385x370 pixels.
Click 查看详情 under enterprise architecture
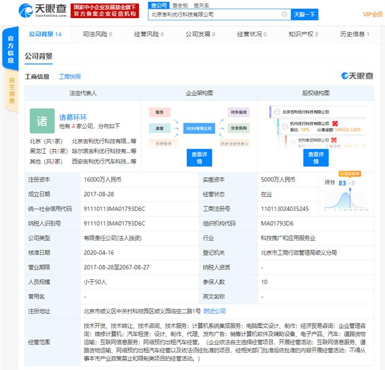[x=199, y=158]
